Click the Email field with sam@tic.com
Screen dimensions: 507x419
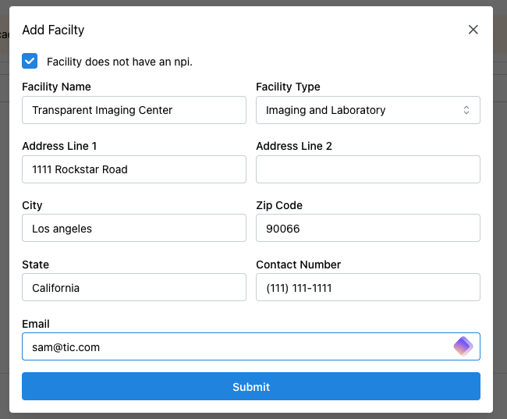234,347
